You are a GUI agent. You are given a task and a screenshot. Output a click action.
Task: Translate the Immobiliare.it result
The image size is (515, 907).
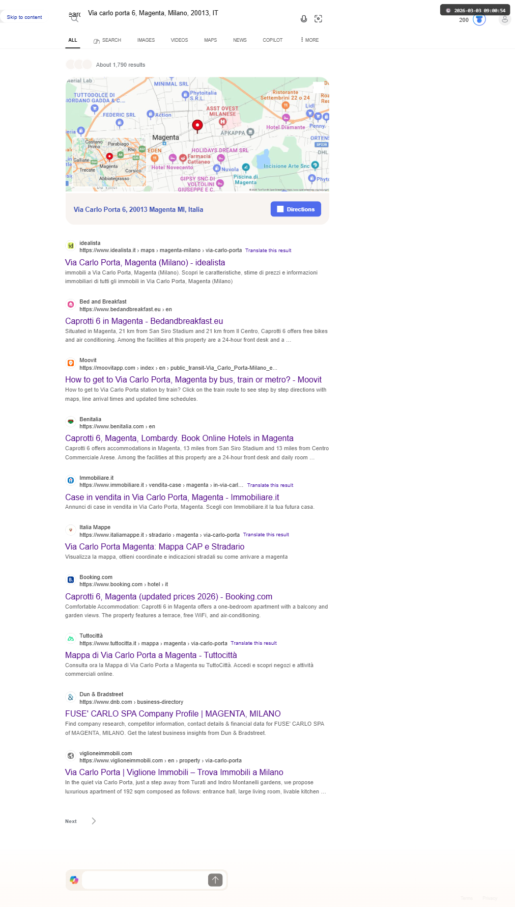pos(270,485)
